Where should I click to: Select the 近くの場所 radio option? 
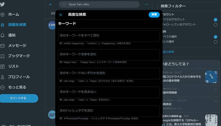click(x=215, y=42)
